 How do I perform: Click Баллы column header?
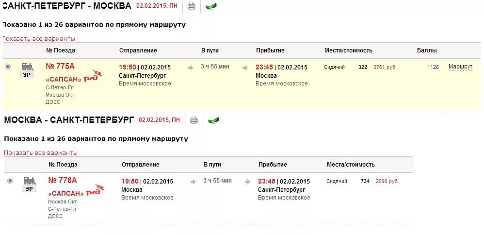[427, 50]
